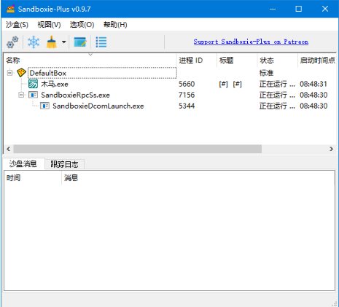Image resolution: width=339 pixels, height=307 pixels.
Task: Open the 沙盒(S) menu
Action: (x=17, y=25)
